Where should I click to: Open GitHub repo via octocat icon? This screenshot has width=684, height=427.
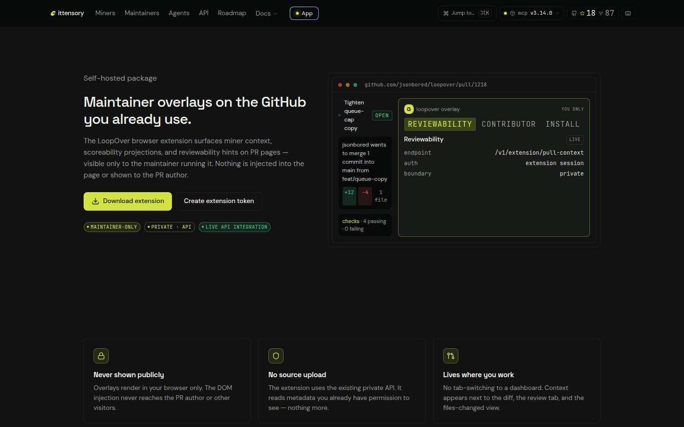point(574,13)
